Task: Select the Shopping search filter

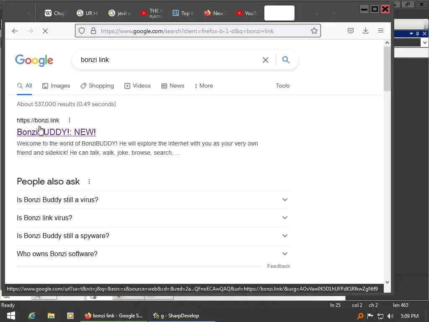Action: pos(97,86)
